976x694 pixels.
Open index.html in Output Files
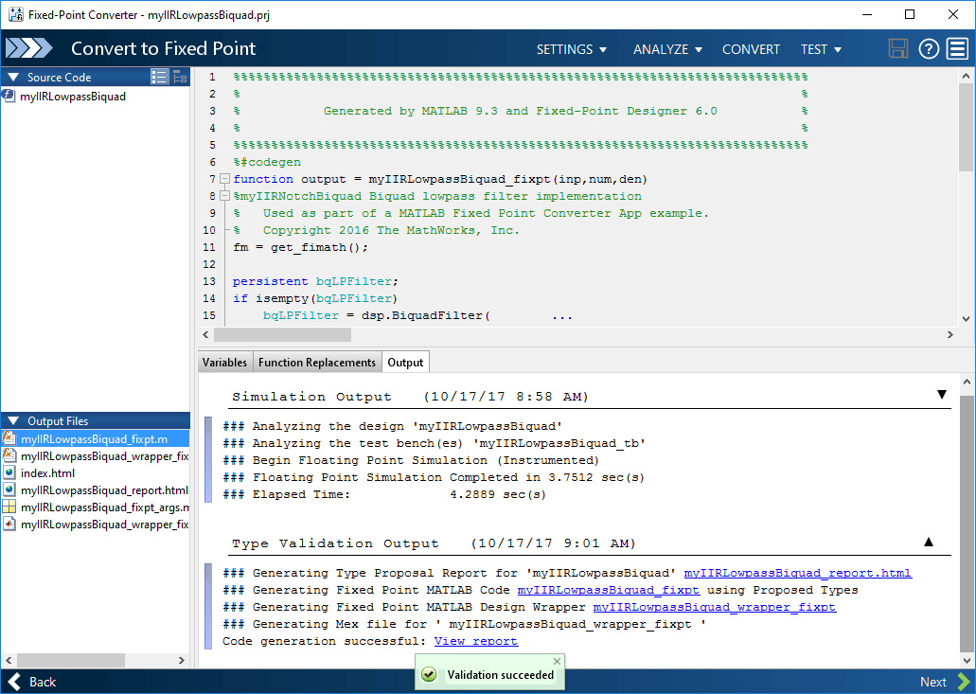(x=47, y=473)
